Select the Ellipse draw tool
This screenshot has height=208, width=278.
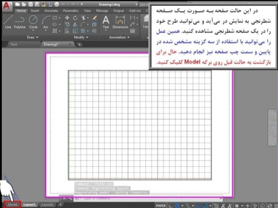coord(55,24)
